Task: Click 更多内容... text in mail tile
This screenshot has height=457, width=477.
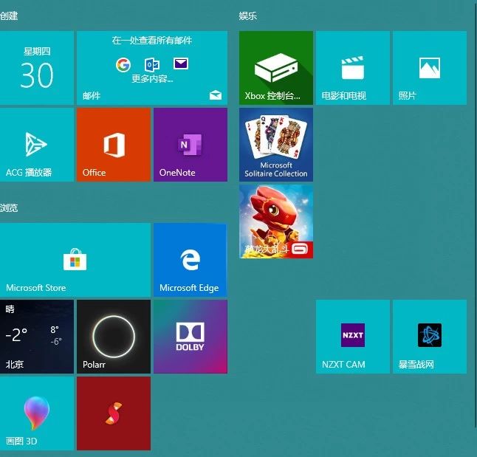Action: pos(152,79)
